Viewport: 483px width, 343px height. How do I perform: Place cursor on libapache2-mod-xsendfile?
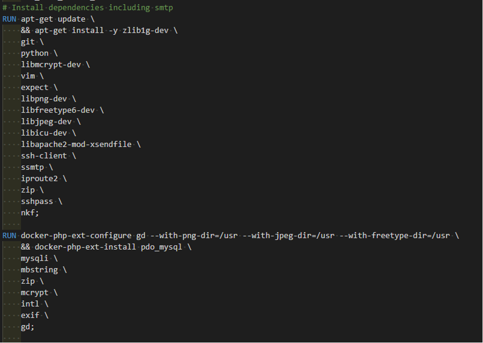(76, 145)
